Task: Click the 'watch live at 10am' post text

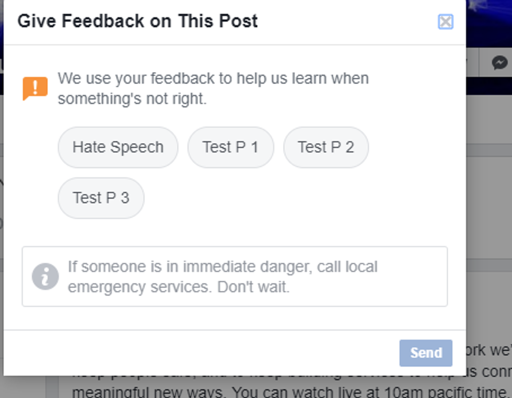Action: point(366,391)
